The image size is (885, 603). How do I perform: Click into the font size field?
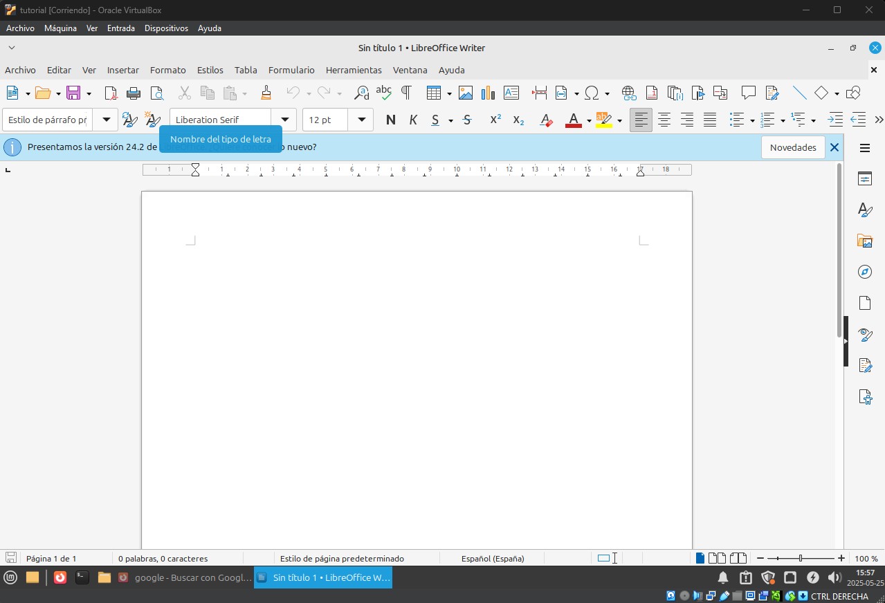click(x=326, y=120)
